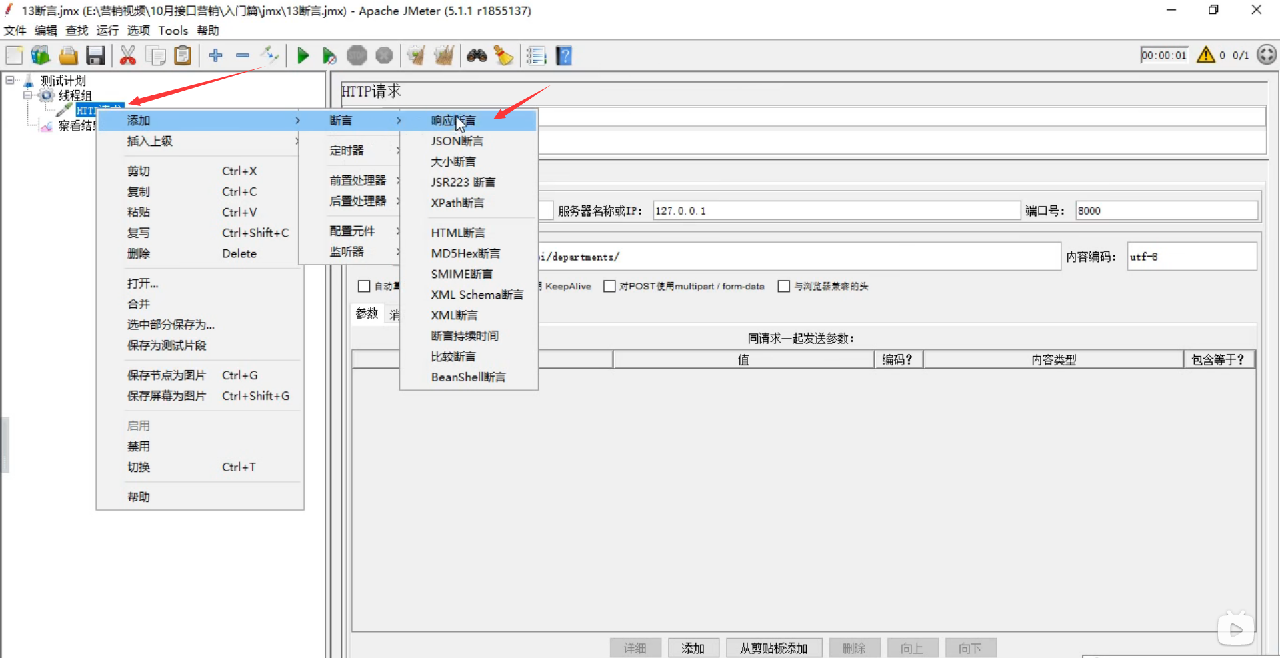Click the content encoding field utf-8
This screenshot has width=1280, height=658.
[1191, 257]
